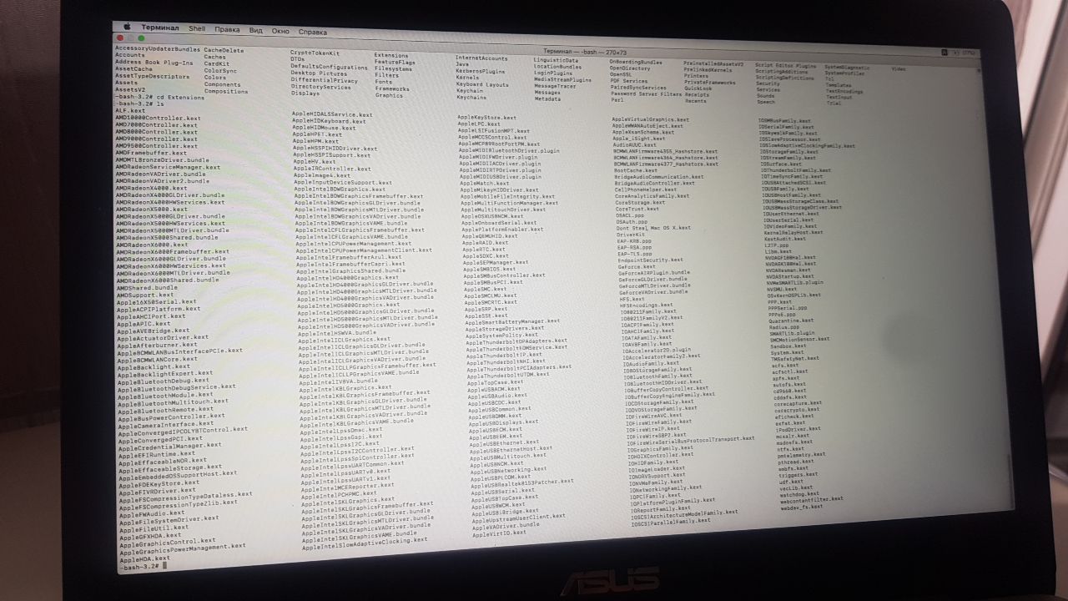Click 'AppleIntelKBLGraphics.kext' entry
Screen dimensions: 1068x601
(345, 387)
